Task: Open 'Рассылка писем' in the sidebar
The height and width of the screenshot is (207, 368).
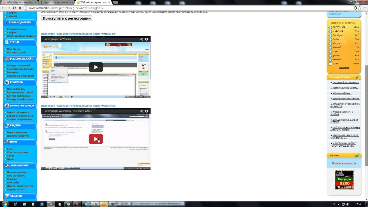Action: point(17,29)
